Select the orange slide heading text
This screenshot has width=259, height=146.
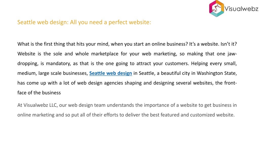pyautogui.click(x=84, y=22)
